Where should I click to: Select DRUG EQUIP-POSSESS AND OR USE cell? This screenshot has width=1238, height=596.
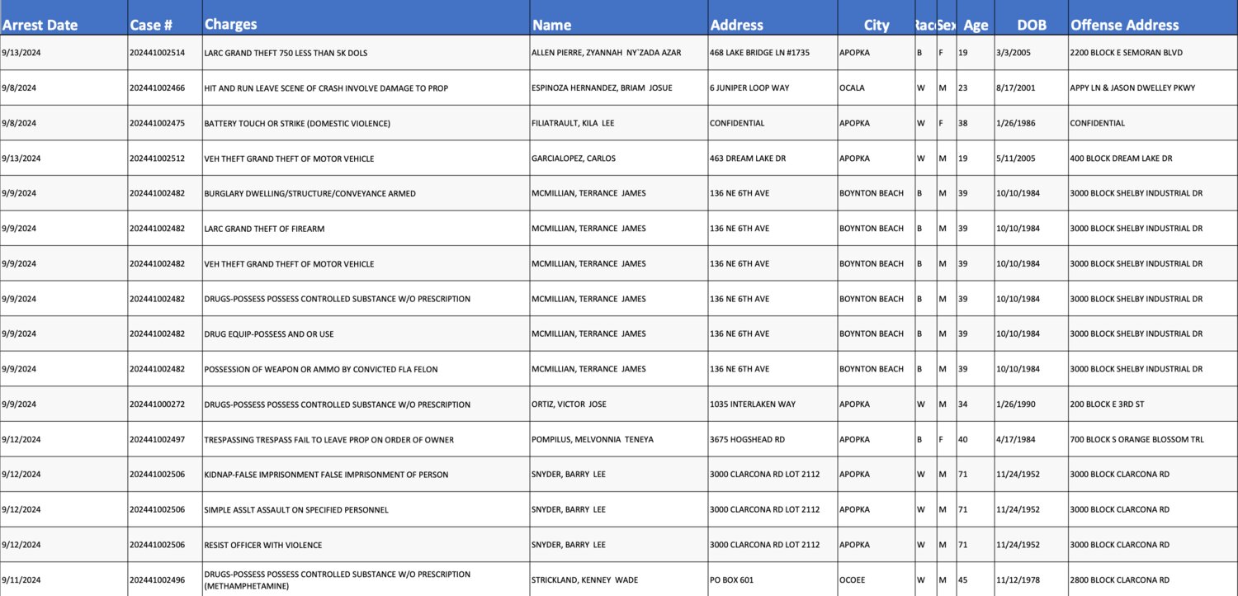(366, 334)
